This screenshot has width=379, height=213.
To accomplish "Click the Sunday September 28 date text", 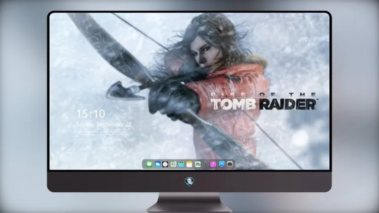I will point(104,124).
